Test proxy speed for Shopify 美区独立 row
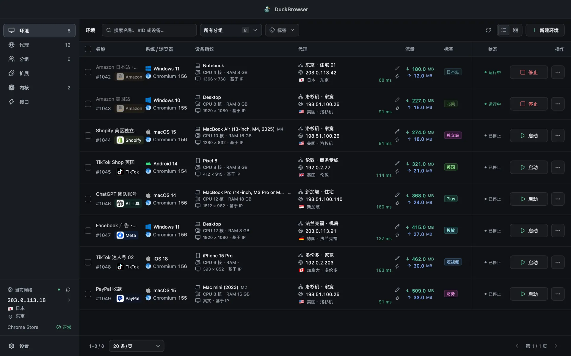The width and height of the screenshot is (571, 356). tap(397, 140)
